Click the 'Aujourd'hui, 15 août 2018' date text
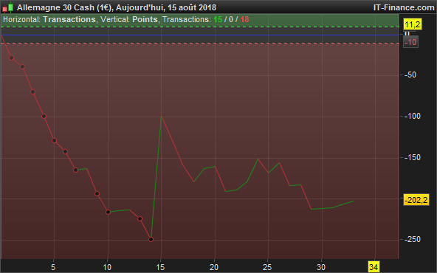Screen dimensions: 437x273 coord(166,7)
